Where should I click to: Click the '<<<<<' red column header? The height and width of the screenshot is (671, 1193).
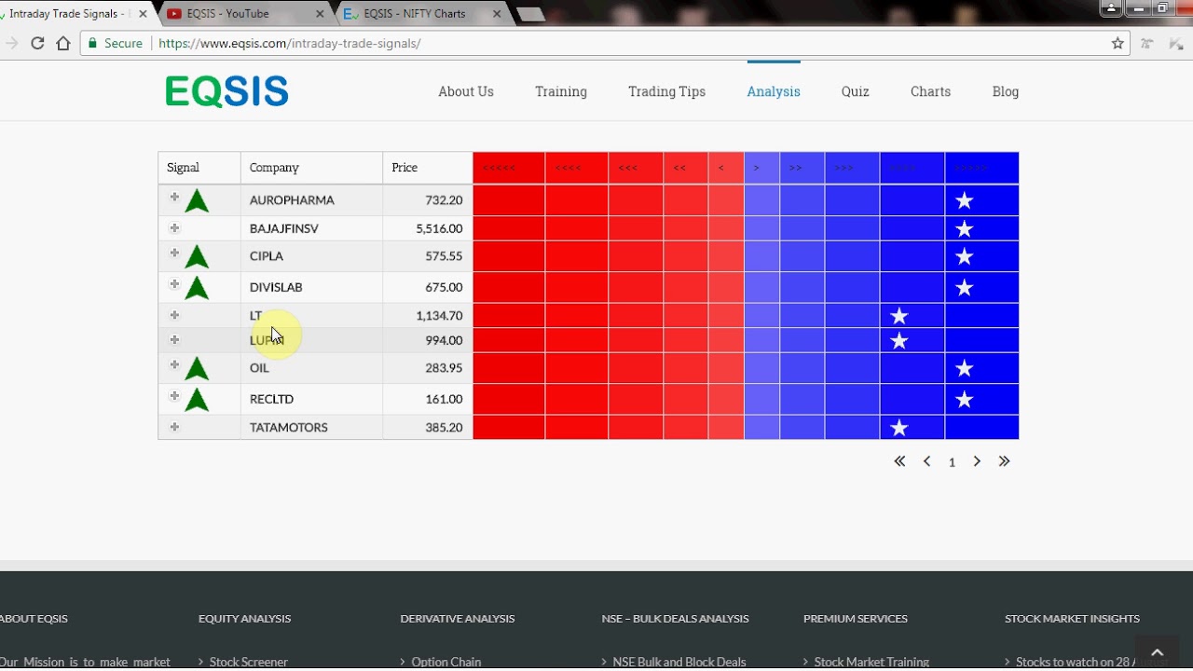(x=509, y=168)
